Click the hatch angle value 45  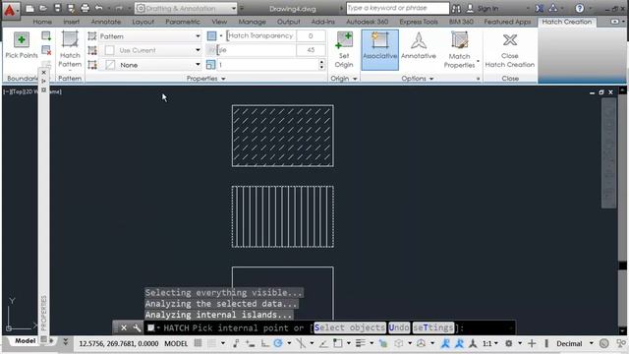click(311, 50)
